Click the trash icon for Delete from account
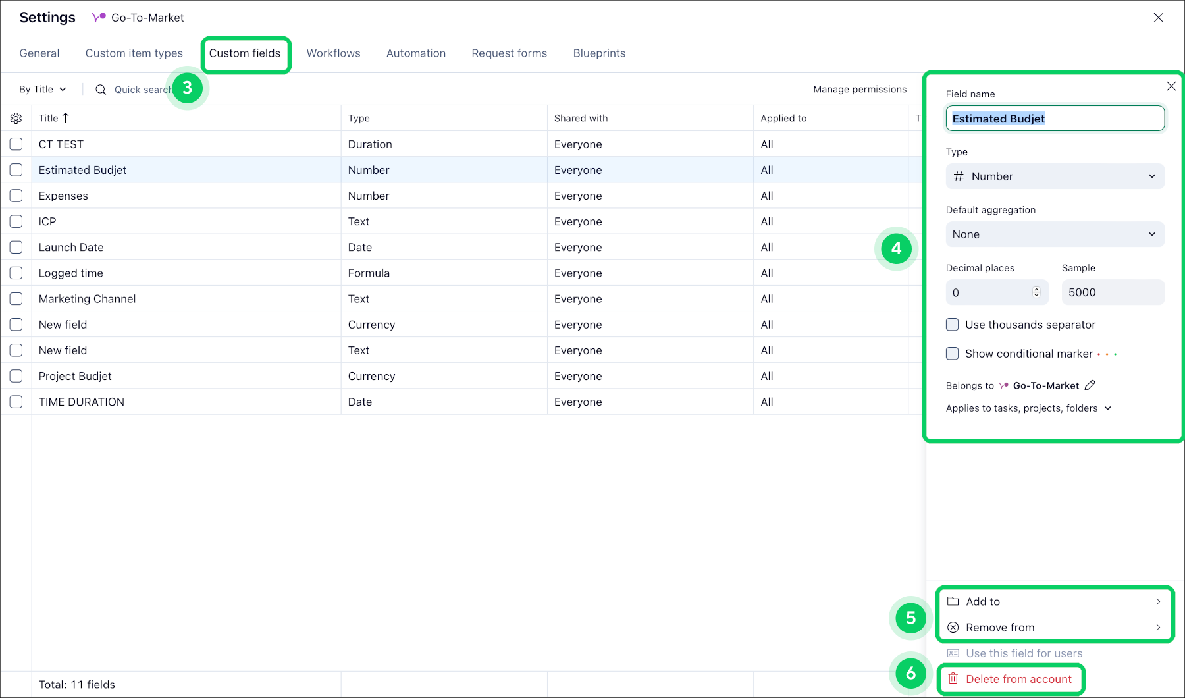This screenshot has width=1185, height=698. (x=953, y=679)
